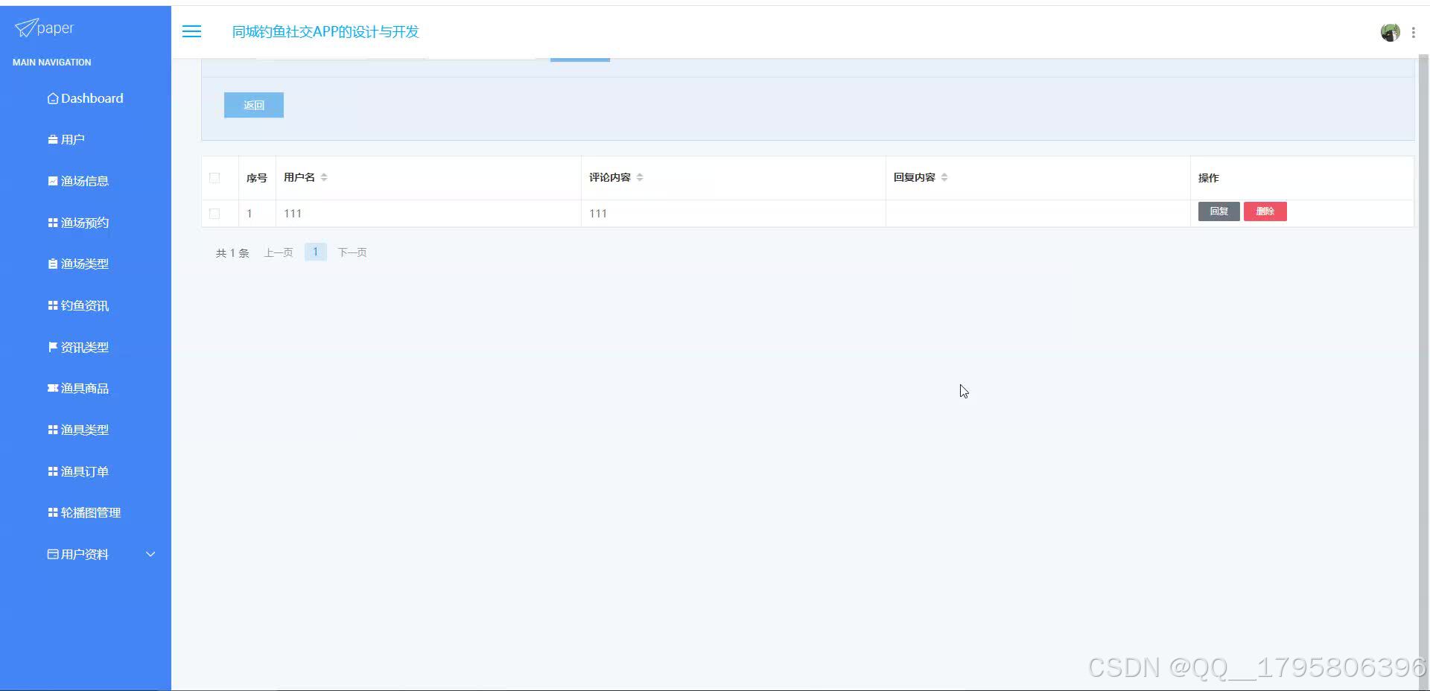
Task: Open the user avatar in header
Action: [1390, 32]
